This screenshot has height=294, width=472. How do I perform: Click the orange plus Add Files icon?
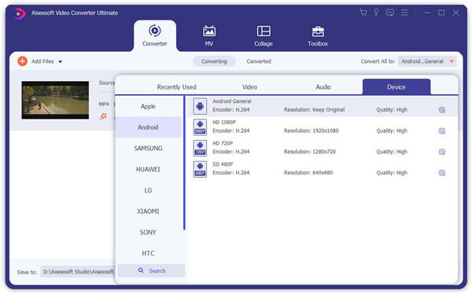22,61
